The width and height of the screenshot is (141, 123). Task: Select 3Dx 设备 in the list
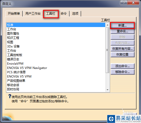56,46
